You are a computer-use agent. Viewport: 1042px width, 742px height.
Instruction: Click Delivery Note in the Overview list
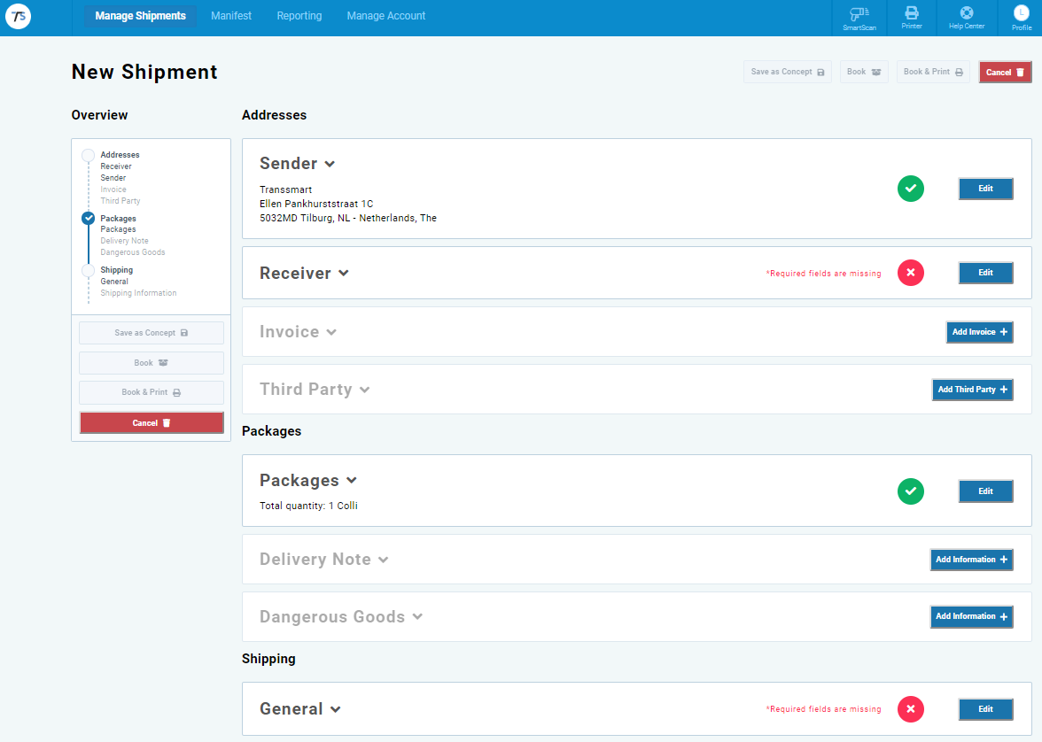click(x=124, y=241)
